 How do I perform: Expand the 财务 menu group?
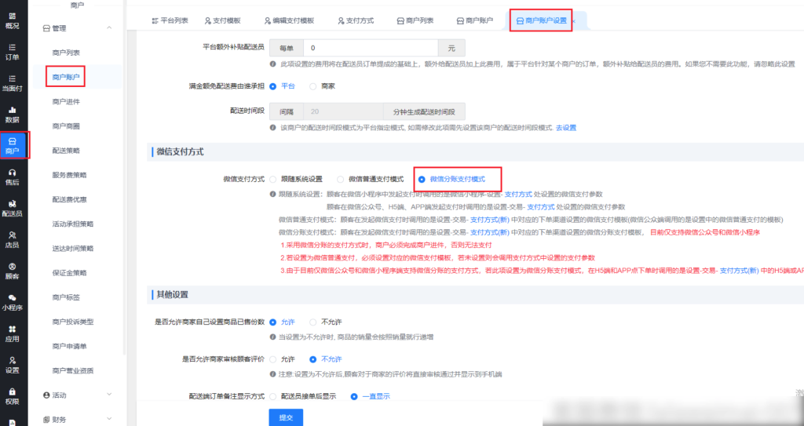click(108, 420)
